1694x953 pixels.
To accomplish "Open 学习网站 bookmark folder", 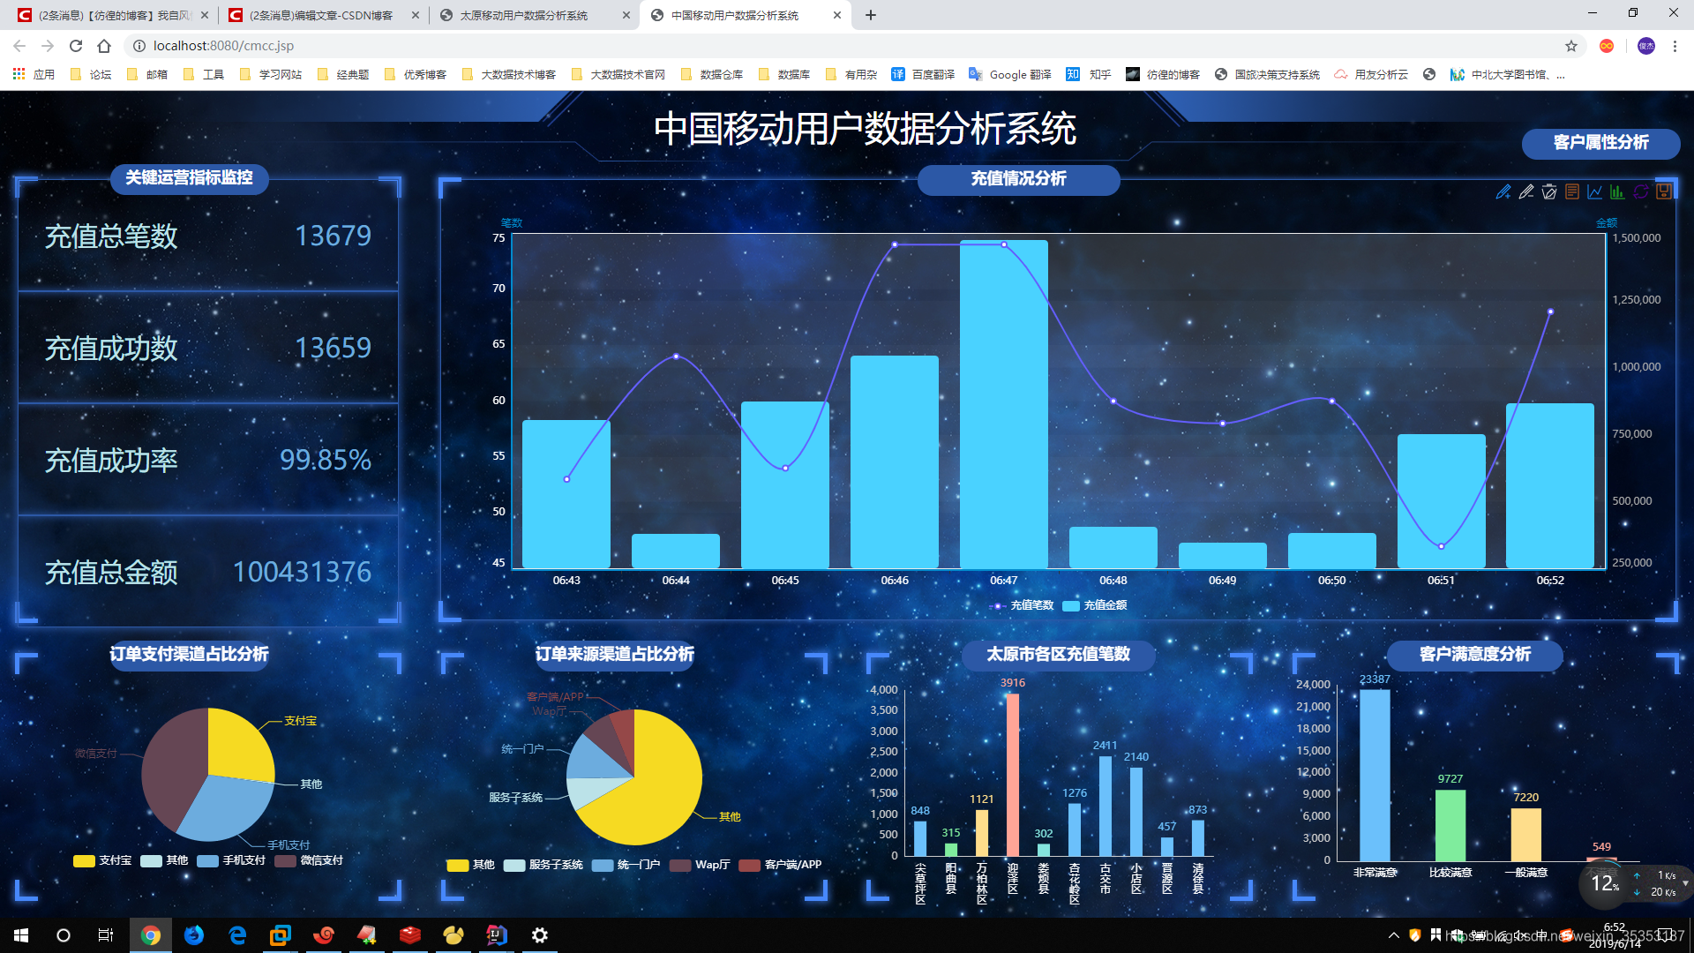I will pos(270,75).
